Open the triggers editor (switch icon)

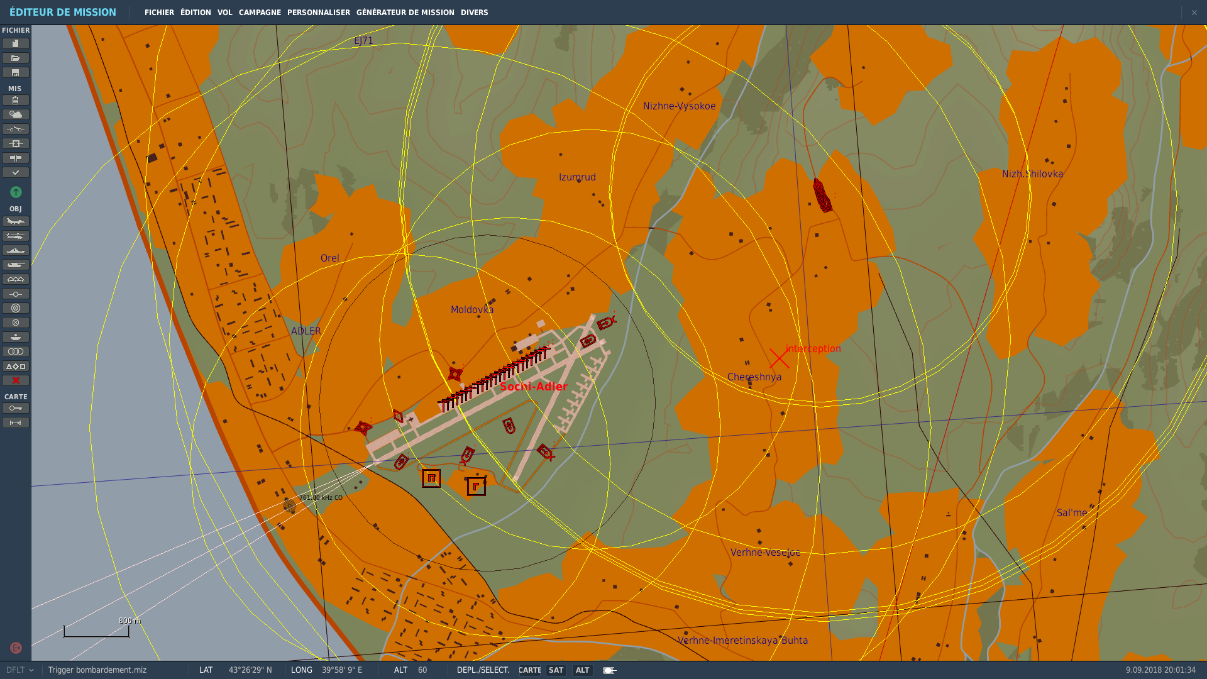coord(16,129)
